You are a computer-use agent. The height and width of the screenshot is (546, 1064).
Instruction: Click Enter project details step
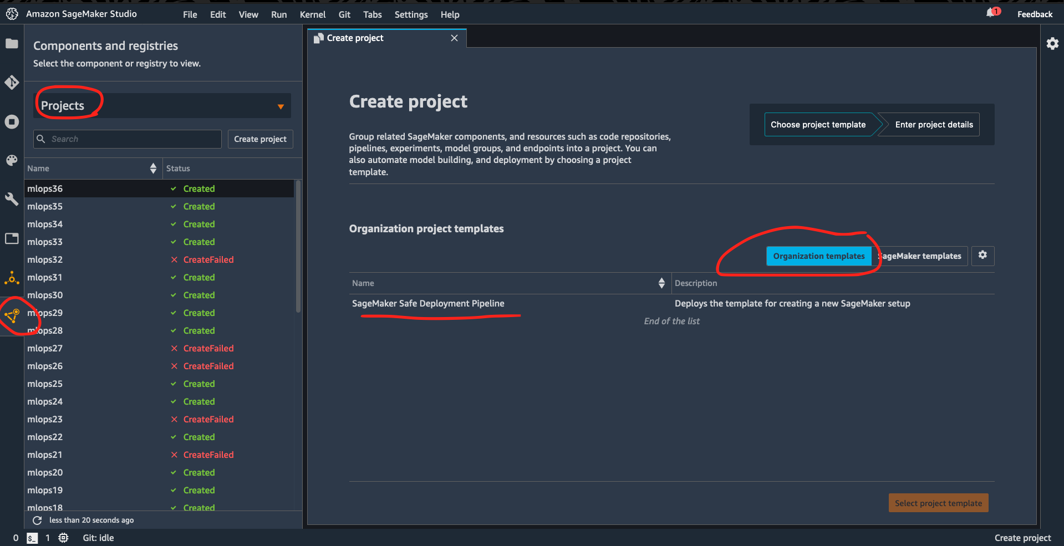(934, 125)
